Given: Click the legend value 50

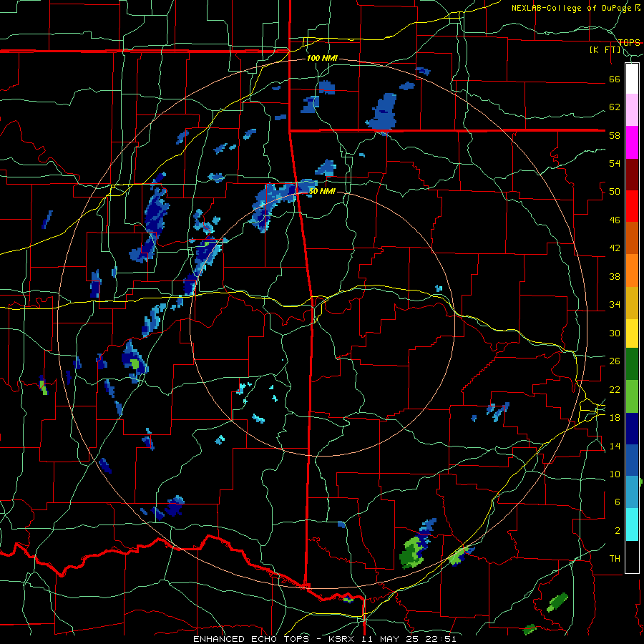Looking at the screenshot, I should pos(615,192).
